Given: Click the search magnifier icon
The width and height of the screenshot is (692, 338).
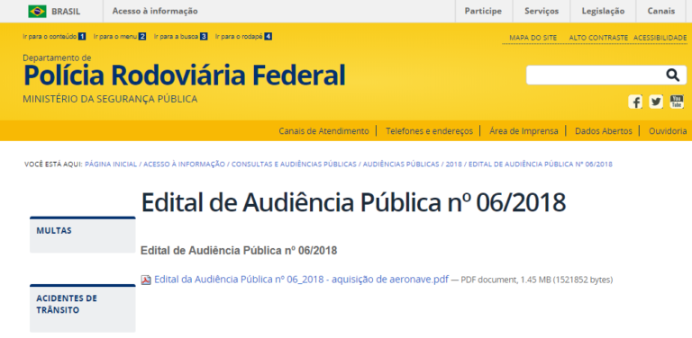Looking at the screenshot, I should pyautogui.click(x=672, y=76).
